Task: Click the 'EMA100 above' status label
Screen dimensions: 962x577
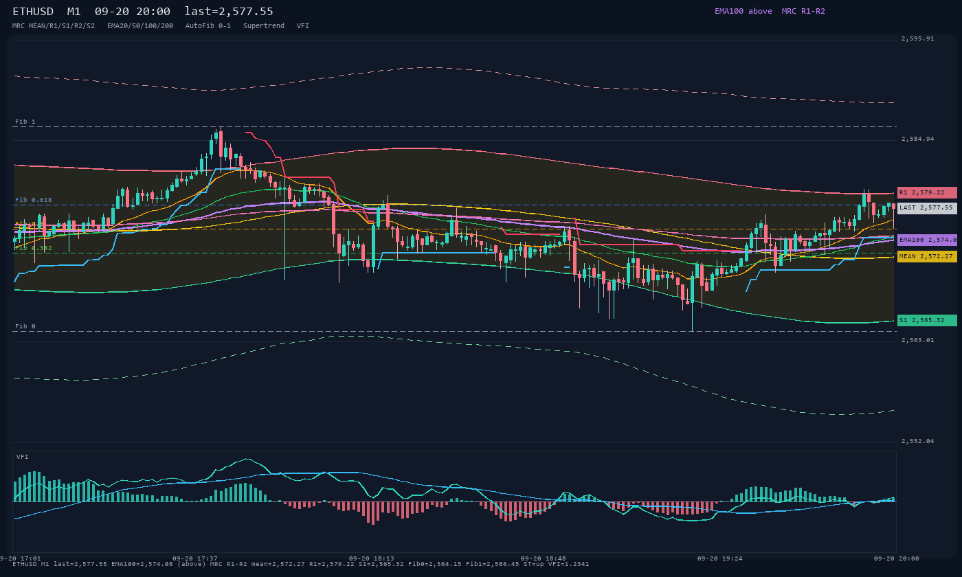Action: [x=743, y=11]
